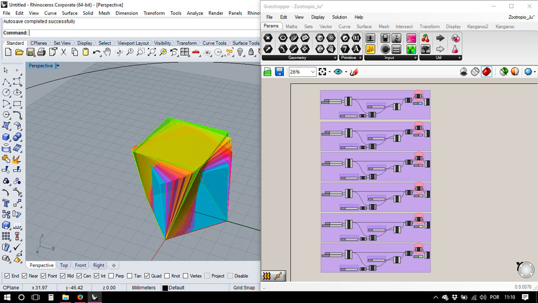The height and width of the screenshot is (303, 538).
Task: Open the Analyze menu in Rhino
Action: [x=195, y=13]
